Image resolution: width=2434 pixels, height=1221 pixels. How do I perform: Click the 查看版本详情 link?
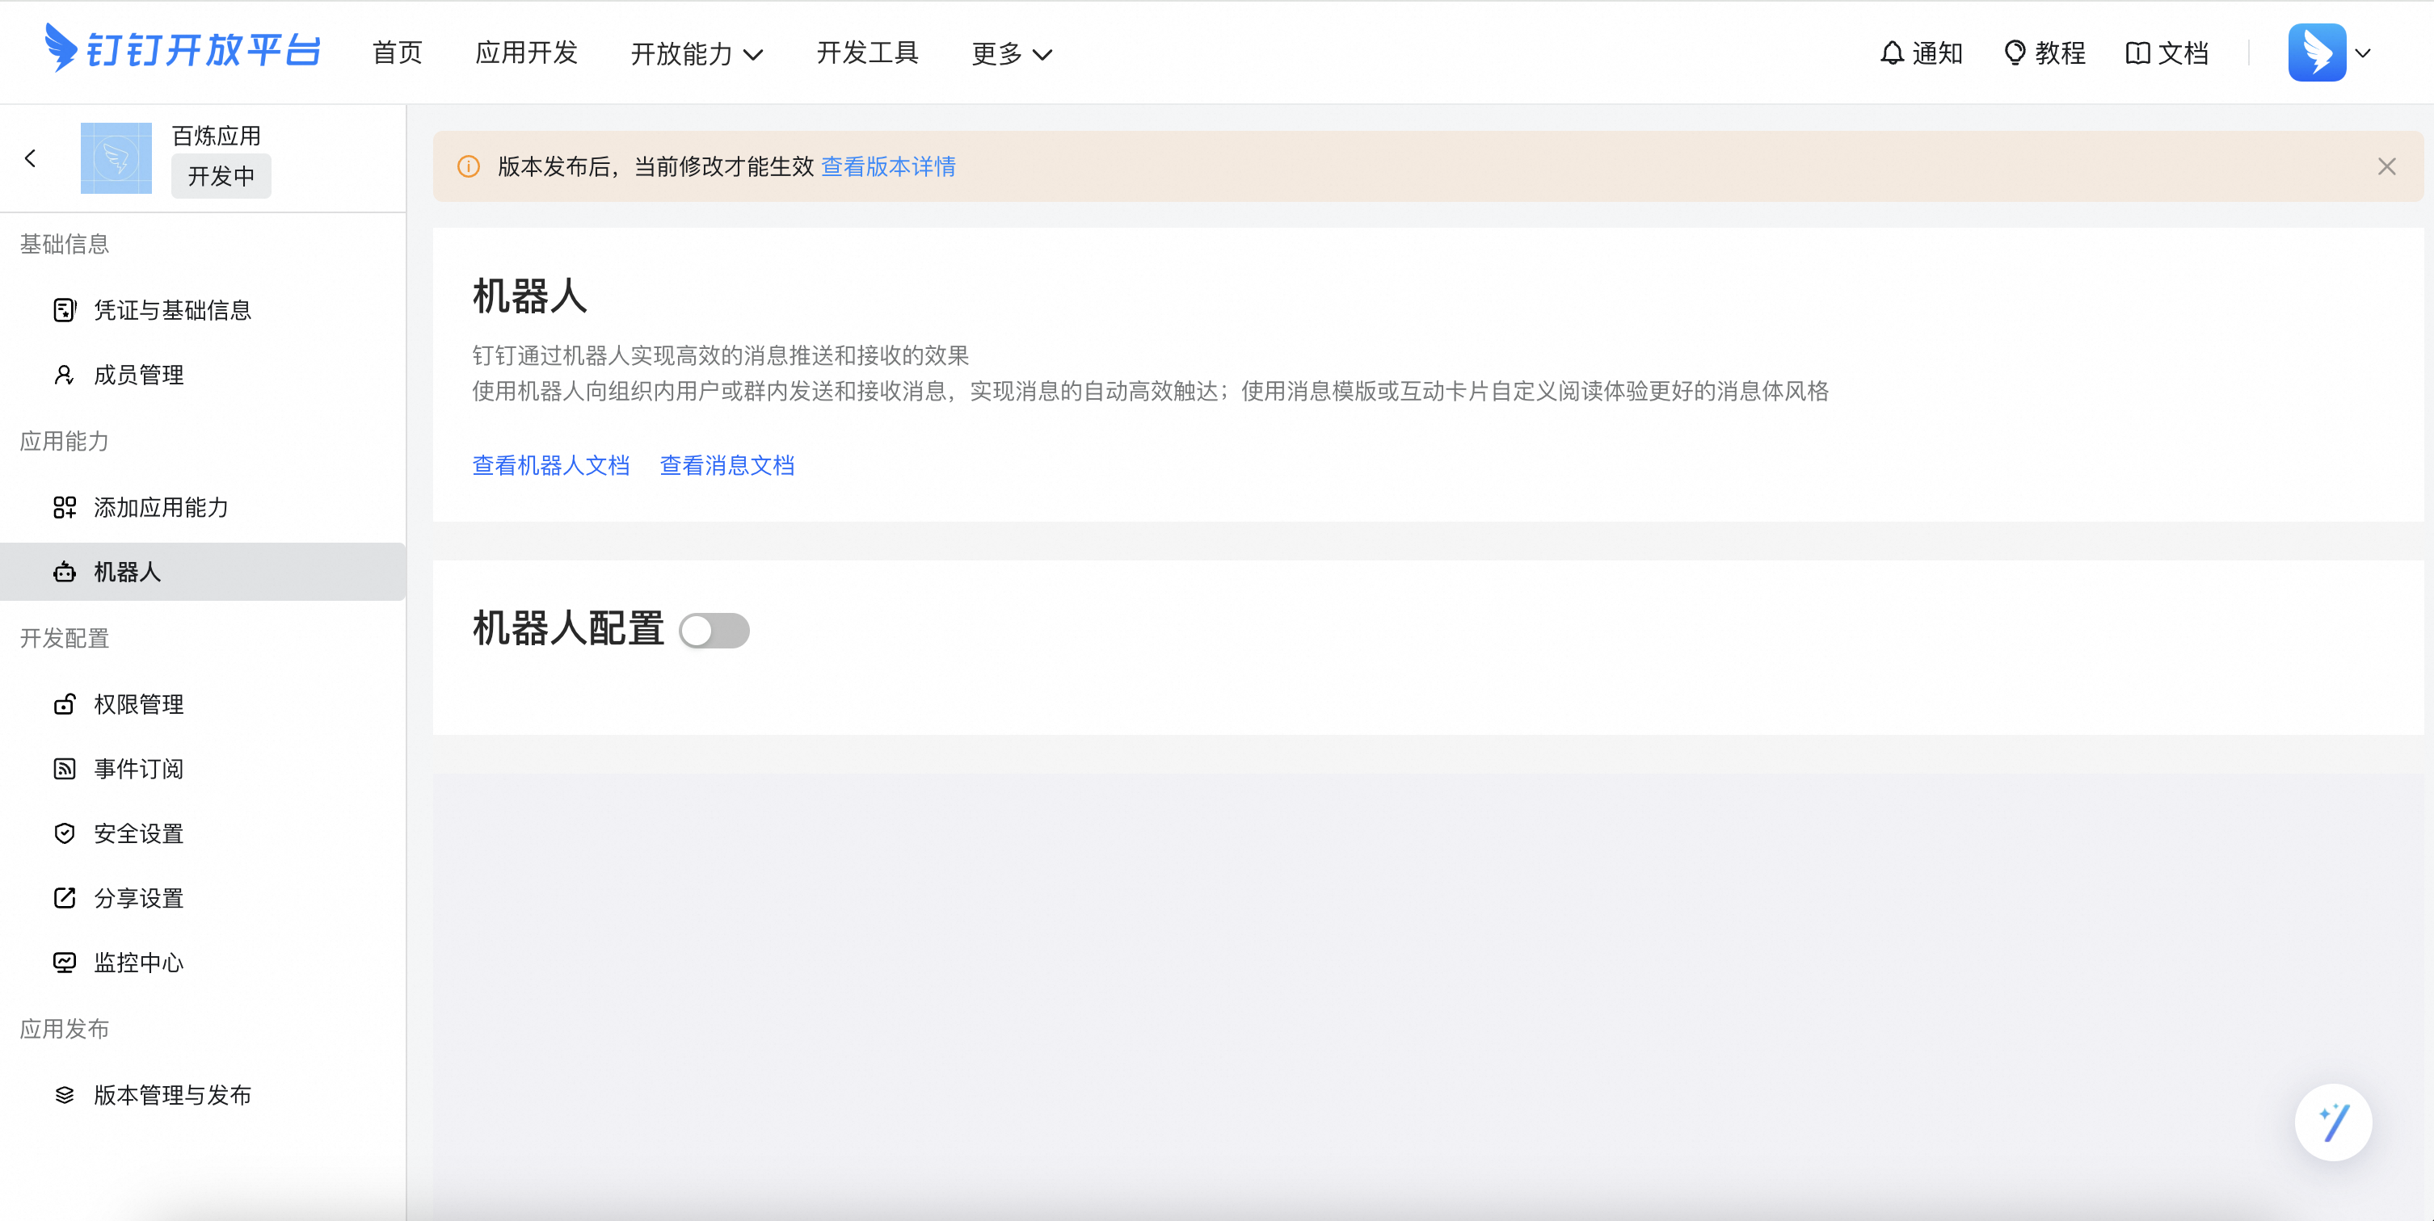click(887, 166)
